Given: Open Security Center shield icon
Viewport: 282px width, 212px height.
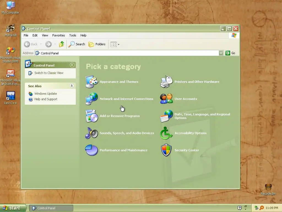Looking at the screenshot, I should [166, 150].
